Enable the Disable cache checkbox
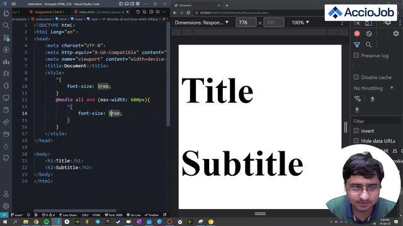 pyautogui.click(x=356, y=77)
